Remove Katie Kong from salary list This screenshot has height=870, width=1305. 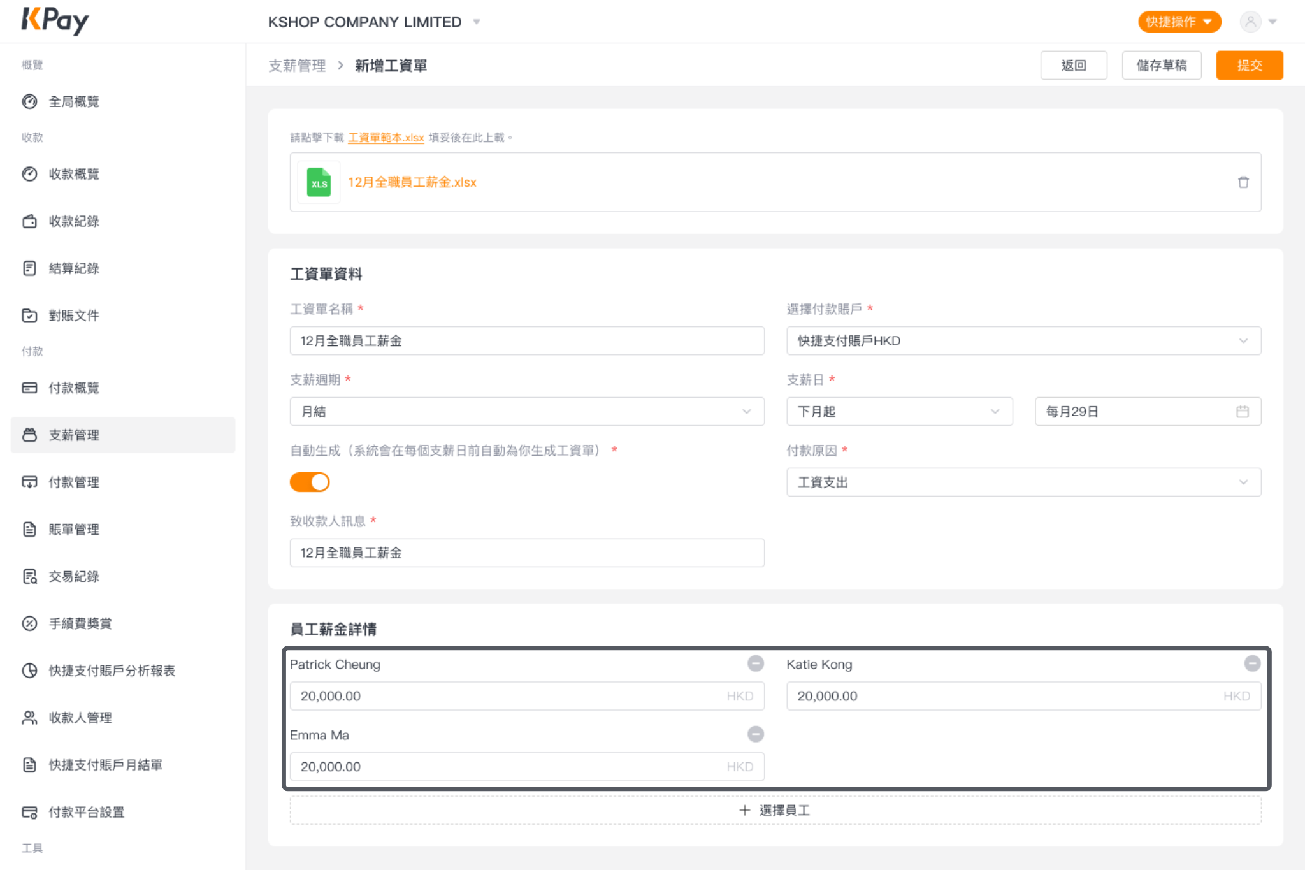point(1252,663)
